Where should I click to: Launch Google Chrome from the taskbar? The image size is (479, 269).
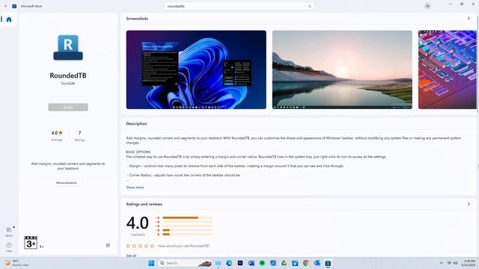[x=306, y=263]
